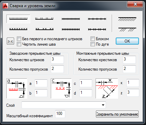The height and width of the screenshot is (125, 146).
Task: Open the Слой layer dropdown
Action: pyautogui.click(x=64, y=105)
